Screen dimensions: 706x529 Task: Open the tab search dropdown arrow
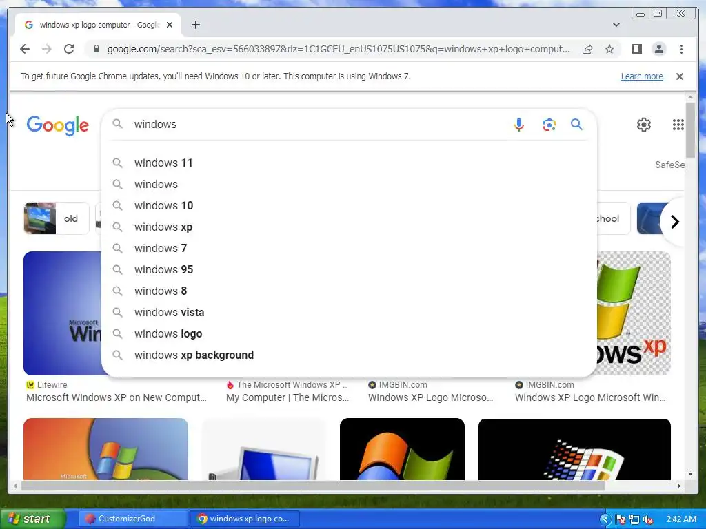point(616,25)
